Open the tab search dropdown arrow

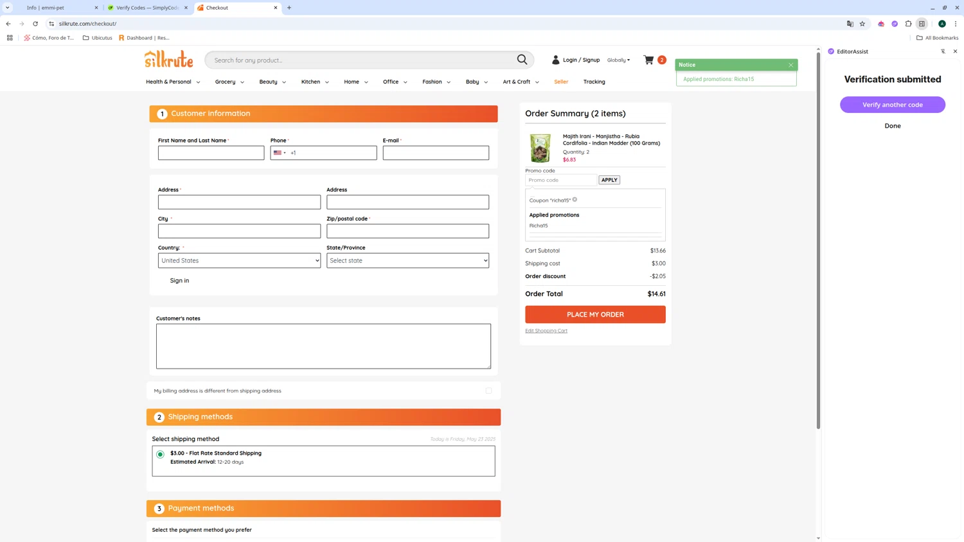[8, 8]
